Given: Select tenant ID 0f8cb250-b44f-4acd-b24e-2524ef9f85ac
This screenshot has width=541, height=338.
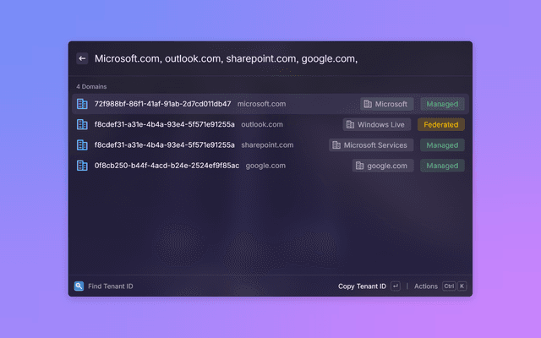Looking at the screenshot, I should tap(167, 166).
